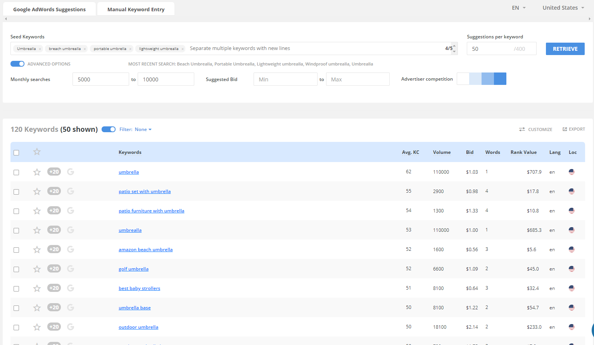594x345 pixels.
Task: Star the outdoor umbrella keyword
Action: [x=37, y=327]
